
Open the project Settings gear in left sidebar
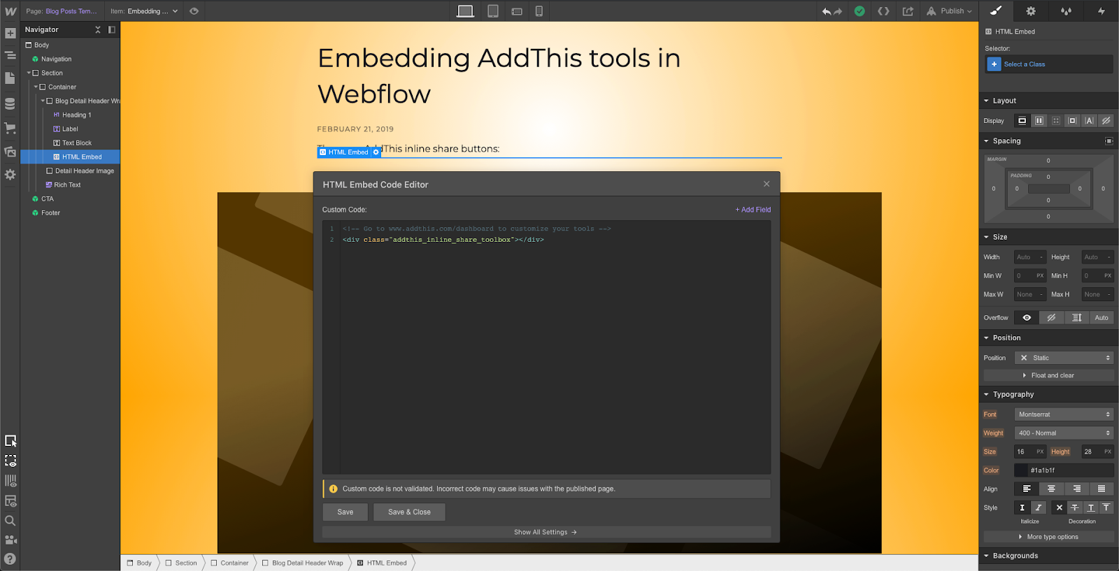pos(10,175)
